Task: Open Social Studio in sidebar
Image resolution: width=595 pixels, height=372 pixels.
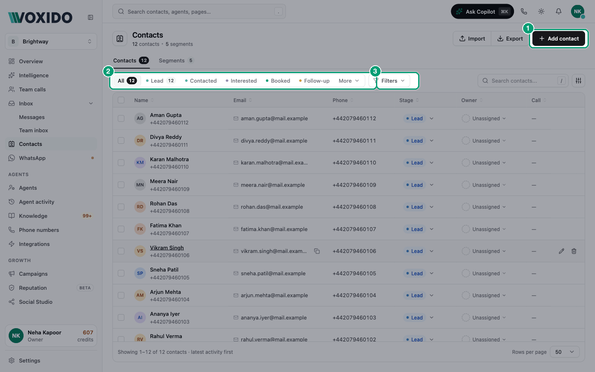Action: point(51,302)
